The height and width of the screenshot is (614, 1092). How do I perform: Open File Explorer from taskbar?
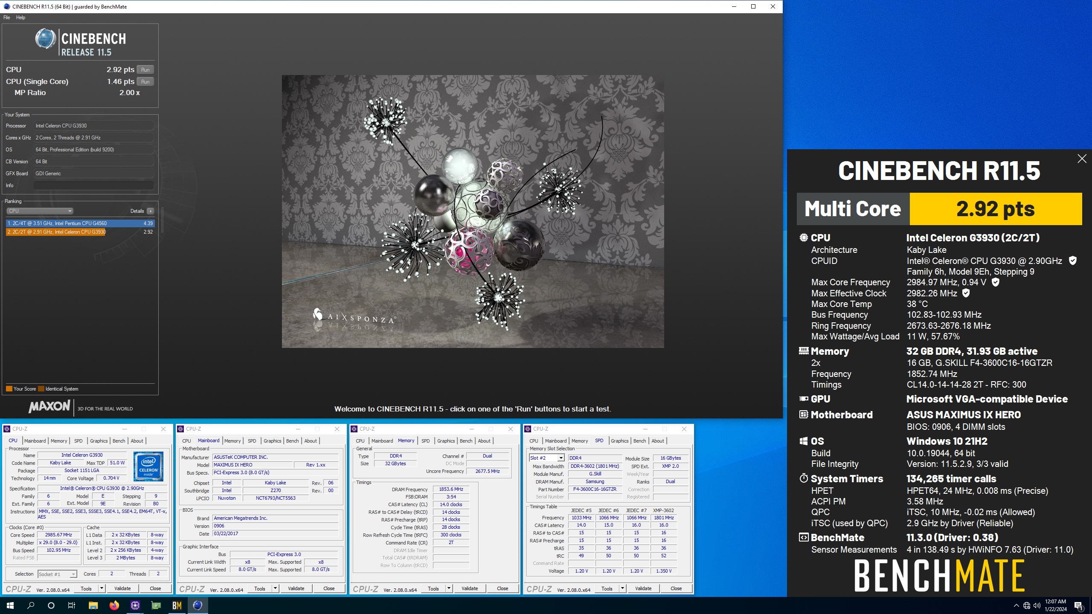click(93, 605)
